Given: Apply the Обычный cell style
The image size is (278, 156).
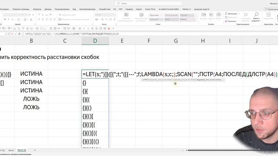Looking at the screenshot, I should (156, 16).
